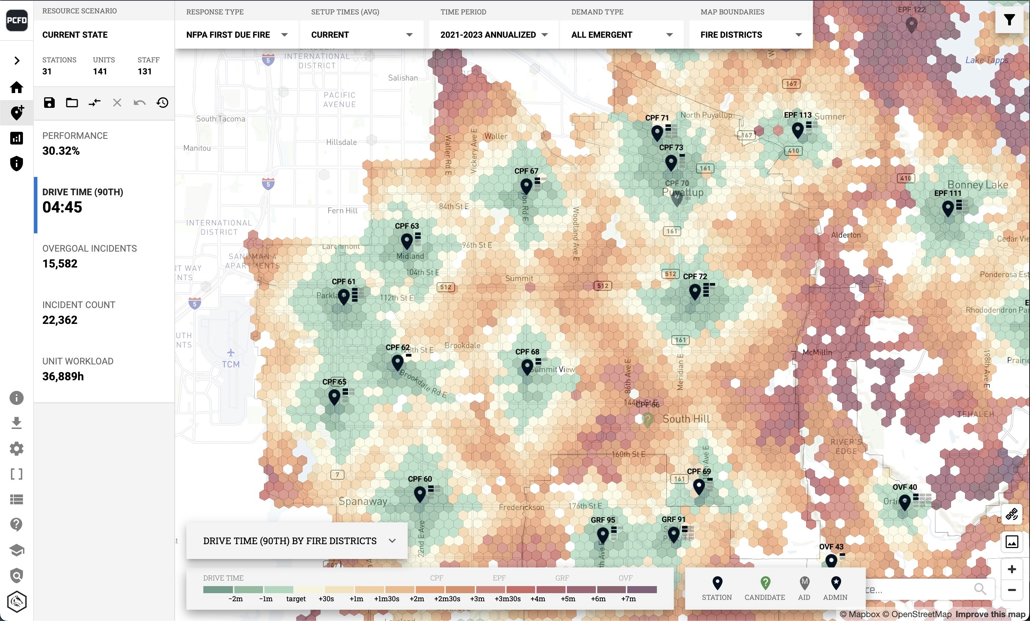The image size is (1030, 621).
Task: Toggle CANDIDATE markers in the legend
Action: [765, 588]
